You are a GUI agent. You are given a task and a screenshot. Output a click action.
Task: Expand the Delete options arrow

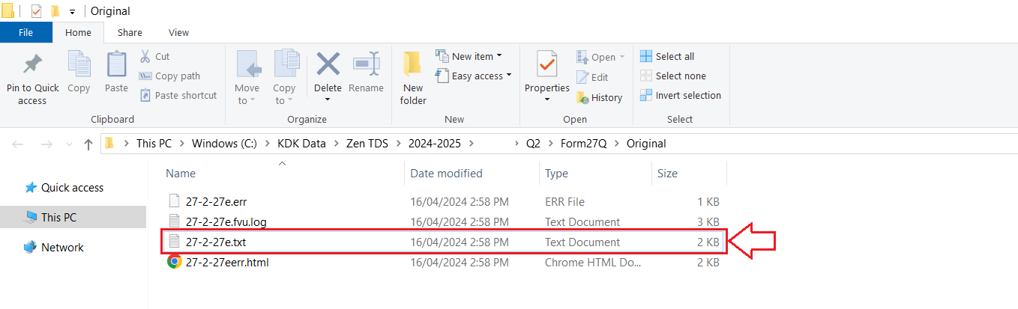(x=328, y=100)
